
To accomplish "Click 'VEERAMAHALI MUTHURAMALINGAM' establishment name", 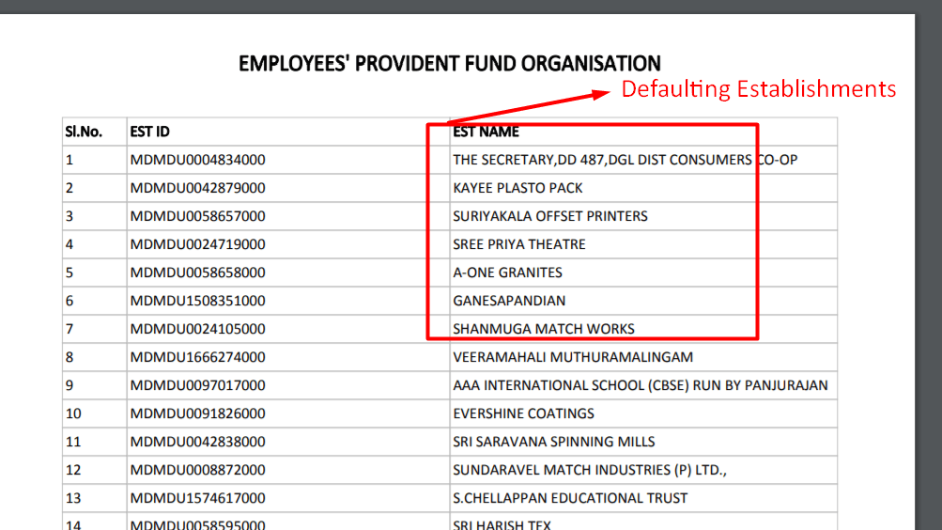I will click(x=573, y=357).
